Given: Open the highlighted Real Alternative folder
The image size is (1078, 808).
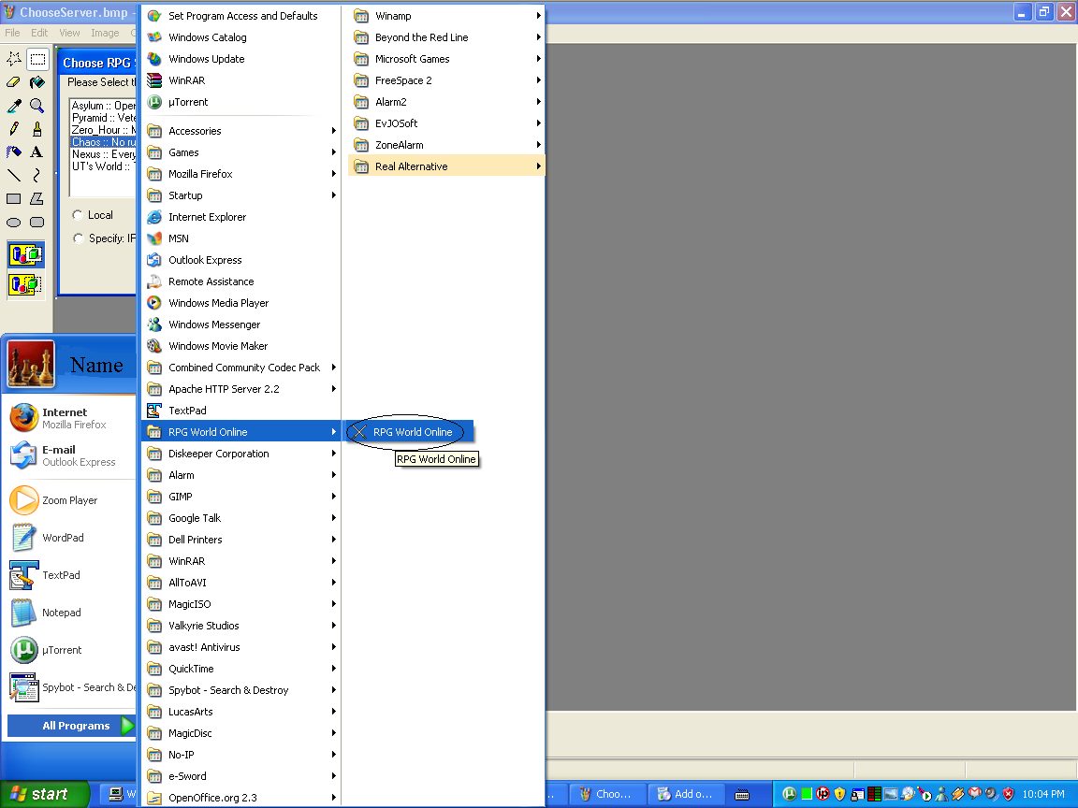Looking at the screenshot, I should (x=447, y=166).
